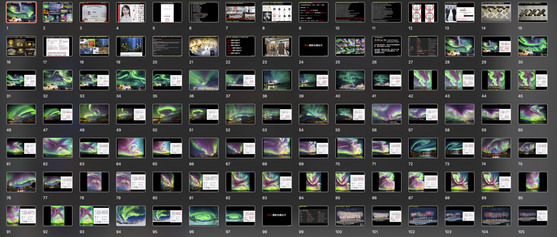Select slide 64 purple aurora thumbnail

131,148
